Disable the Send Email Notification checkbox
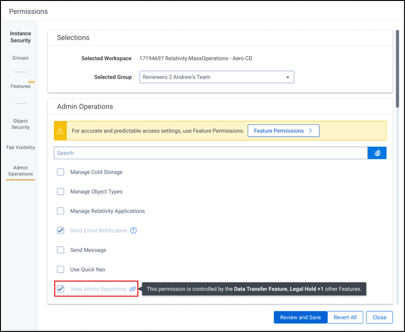 60,231
